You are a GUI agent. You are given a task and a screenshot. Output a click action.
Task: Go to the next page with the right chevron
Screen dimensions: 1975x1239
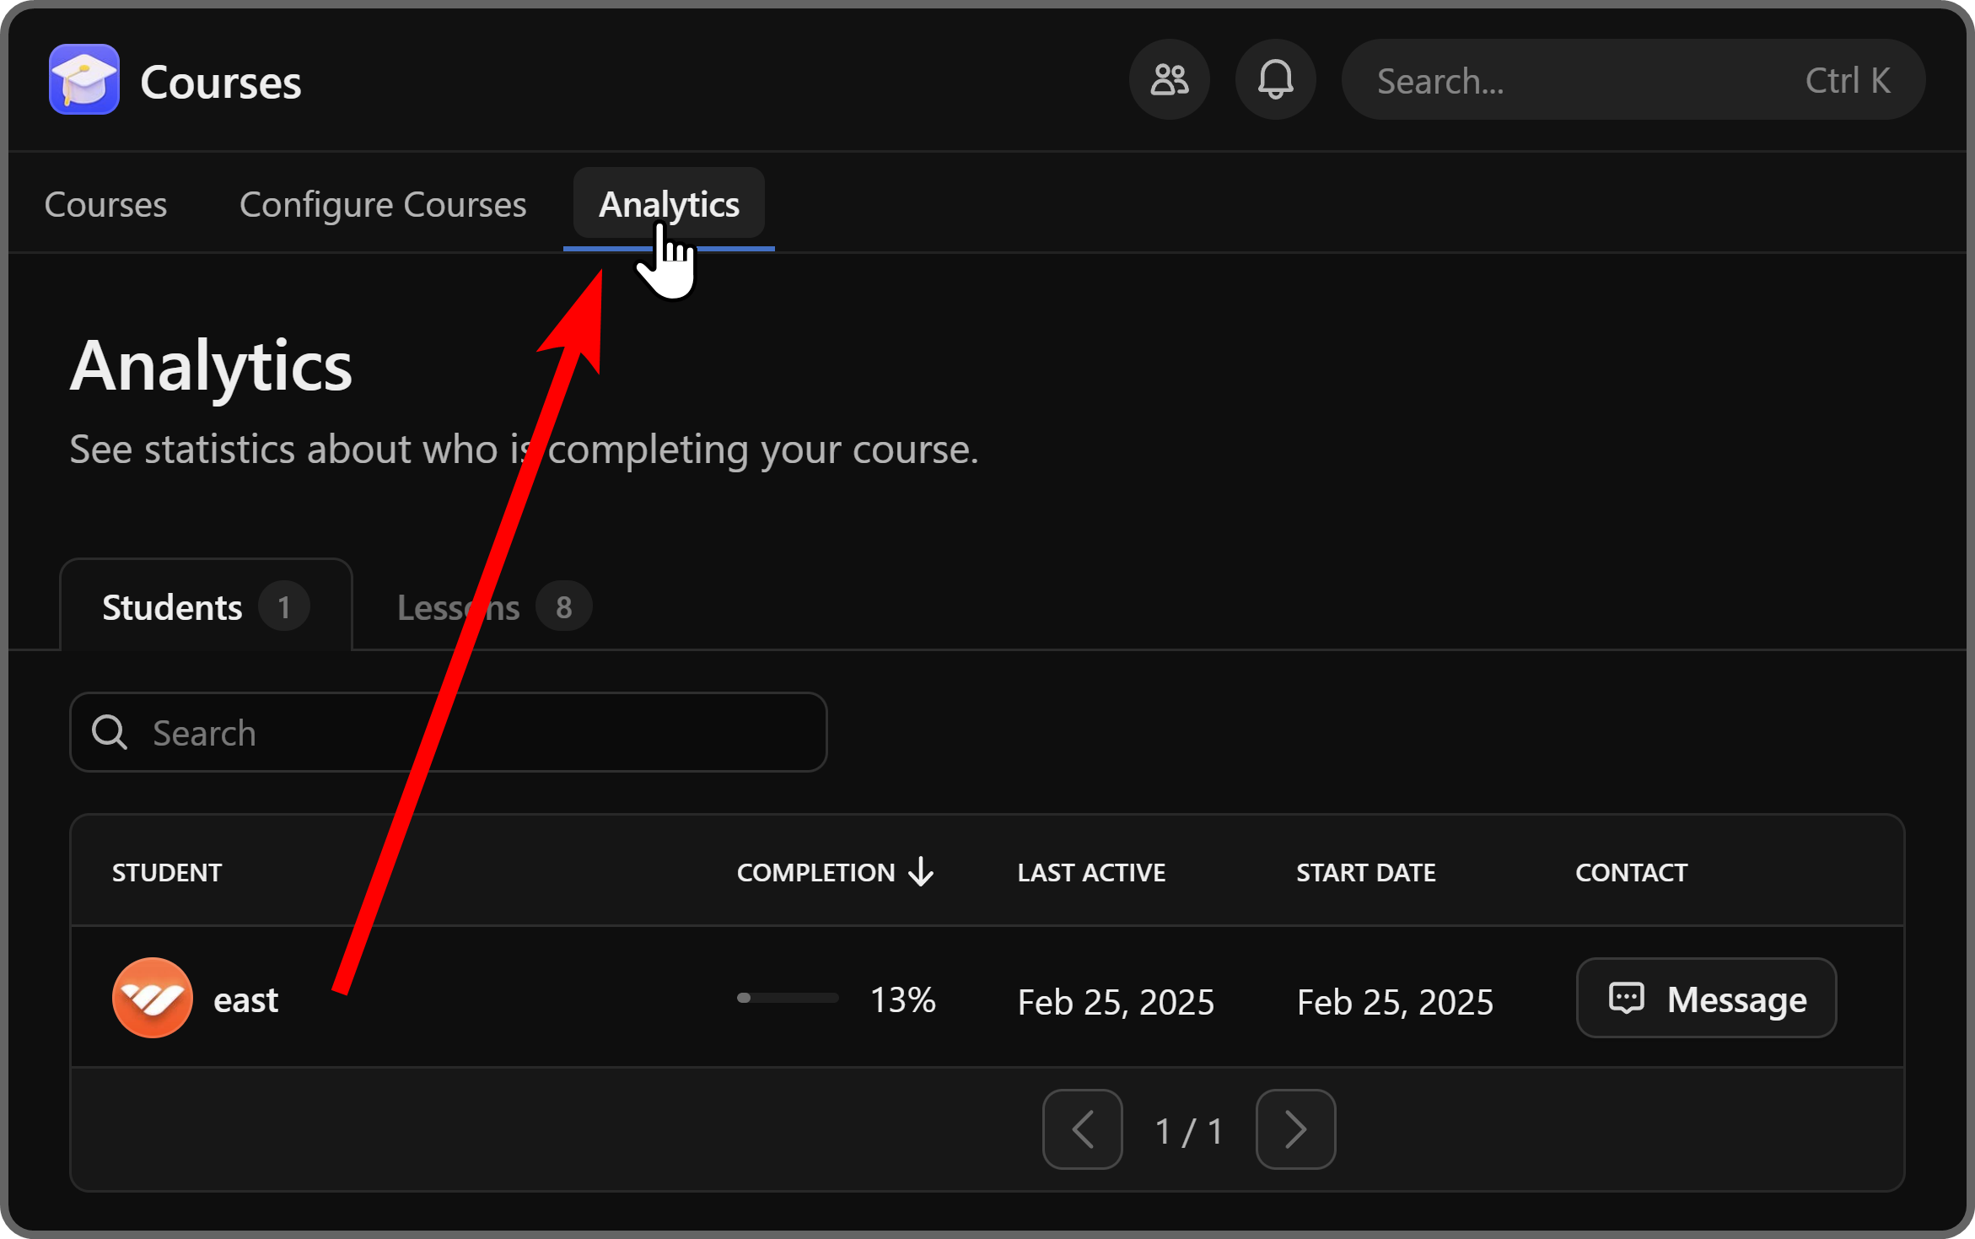tap(1295, 1129)
